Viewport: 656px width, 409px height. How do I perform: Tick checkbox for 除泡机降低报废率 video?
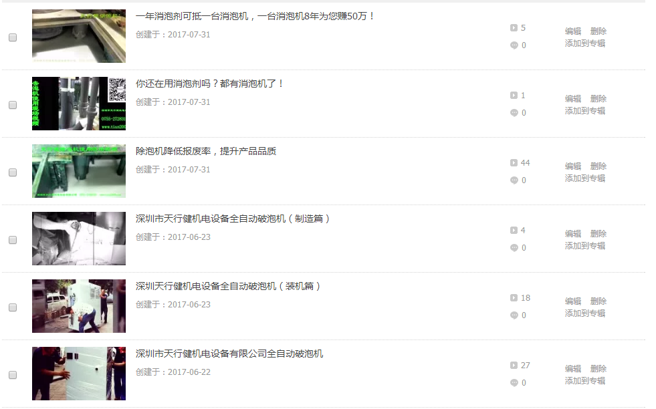pyautogui.click(x=13, y=172)
